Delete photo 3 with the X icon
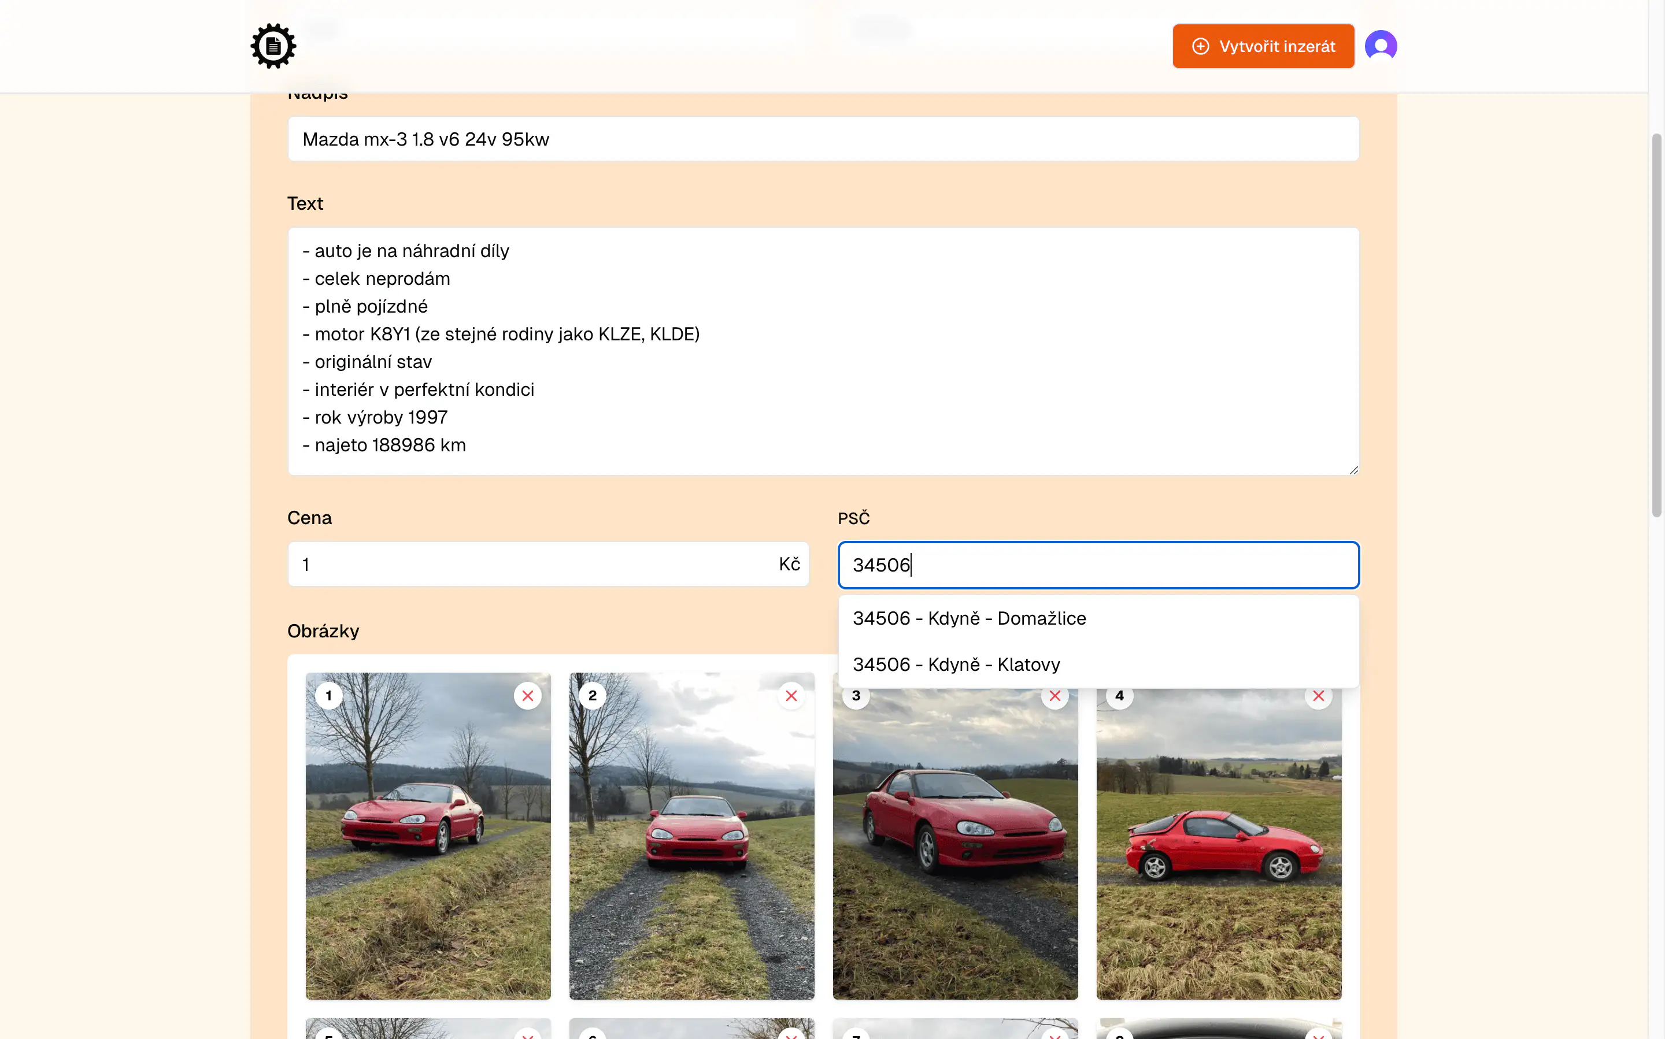Image resolution: width=1665 pixels, height=1039 pixels. pos(1055,695)
